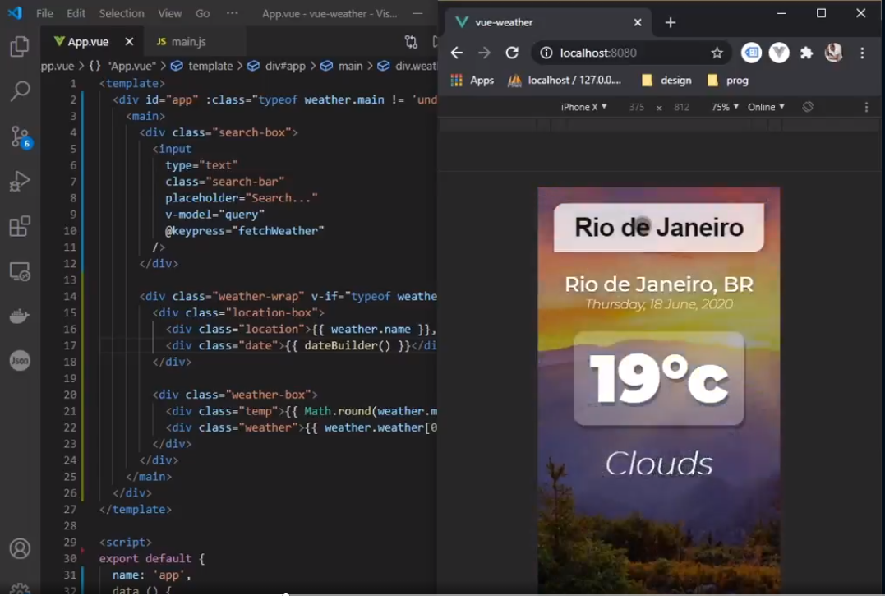Open the Chrome three-dot menu

(x=862, y=53)
